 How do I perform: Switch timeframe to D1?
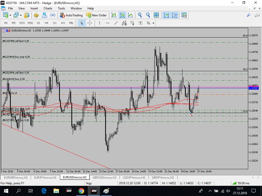tap(55, 23)
